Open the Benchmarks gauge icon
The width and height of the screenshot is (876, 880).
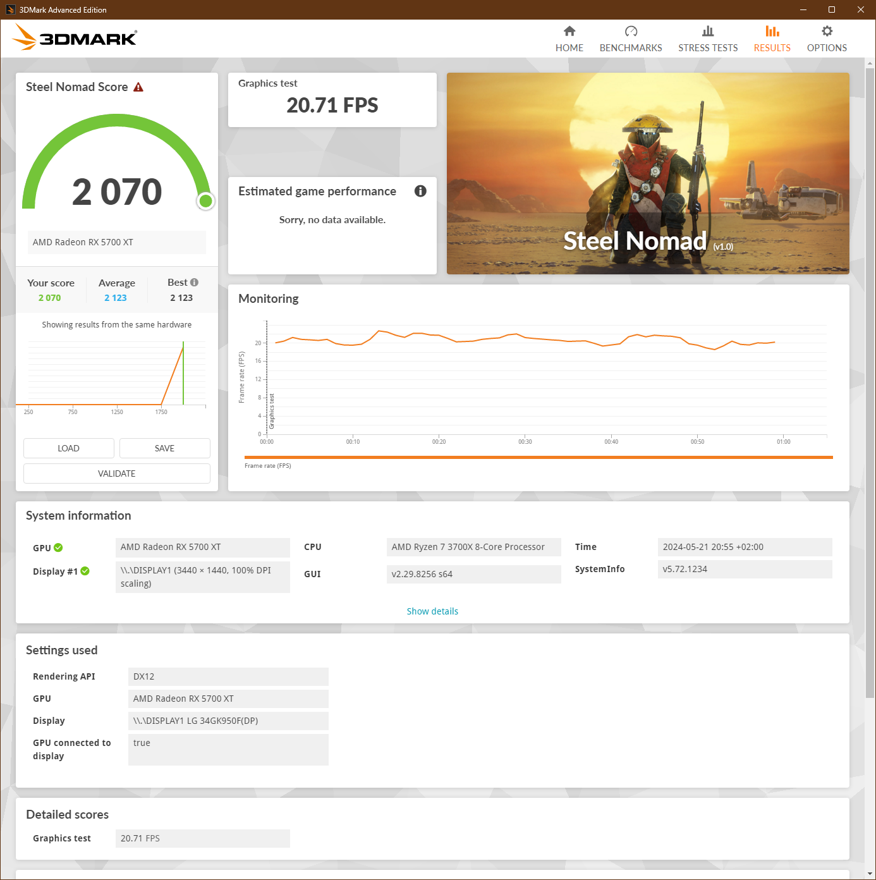click(x=631, y=31)
